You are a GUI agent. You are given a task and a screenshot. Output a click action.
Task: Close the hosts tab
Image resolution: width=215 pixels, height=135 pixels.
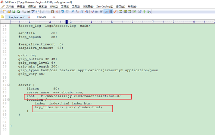pos(54,17)
